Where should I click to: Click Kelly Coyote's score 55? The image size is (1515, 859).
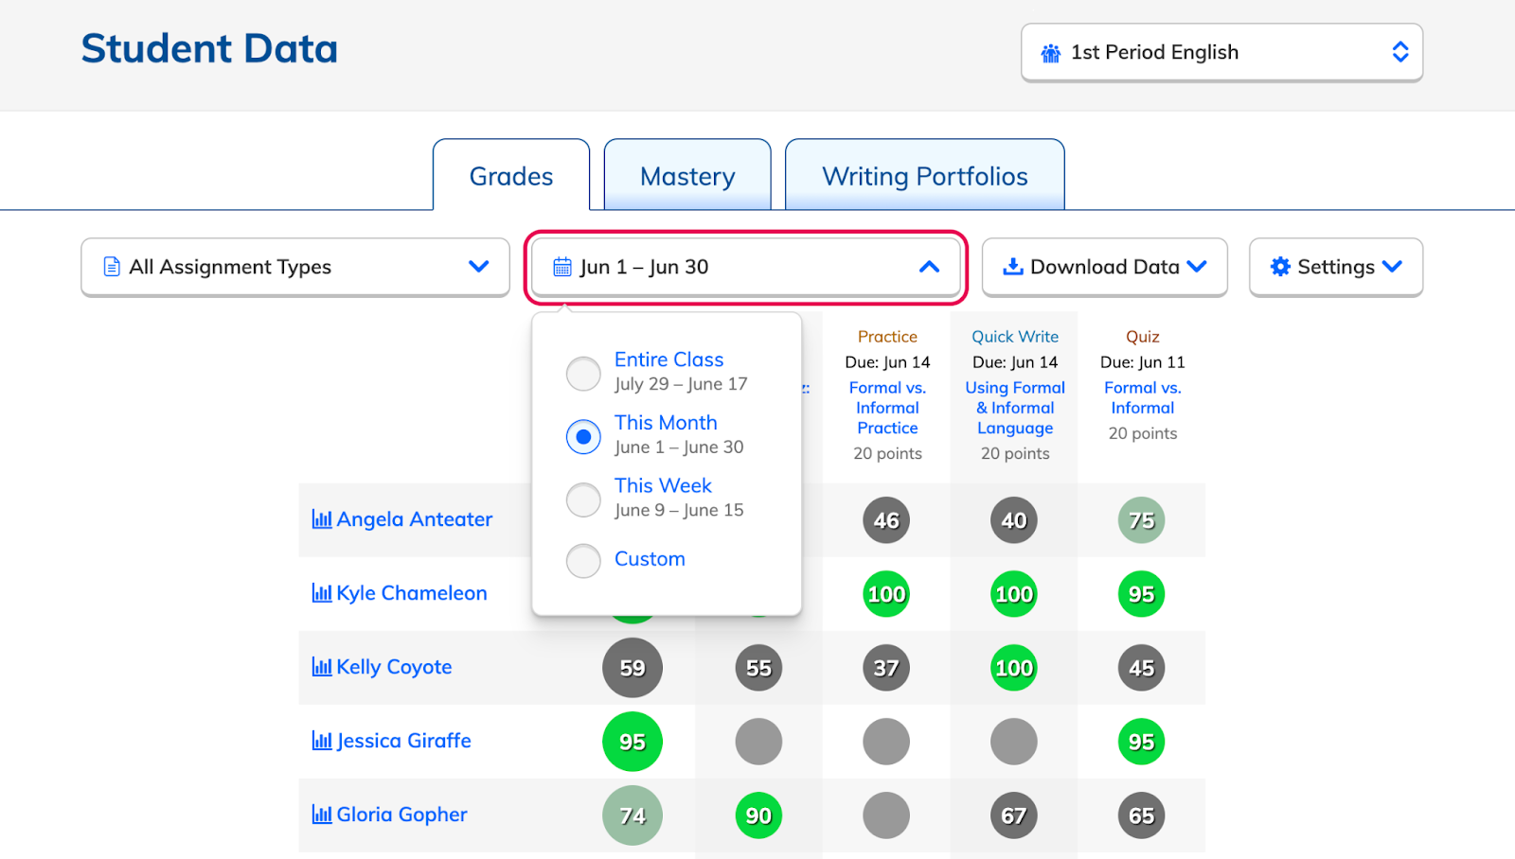758,668
